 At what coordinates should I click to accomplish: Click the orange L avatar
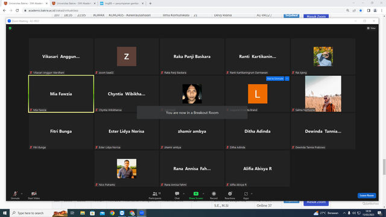(x=258, y=94)
